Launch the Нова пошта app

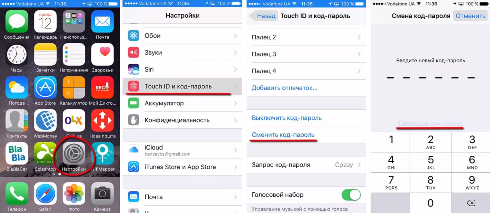coord(102,120)
